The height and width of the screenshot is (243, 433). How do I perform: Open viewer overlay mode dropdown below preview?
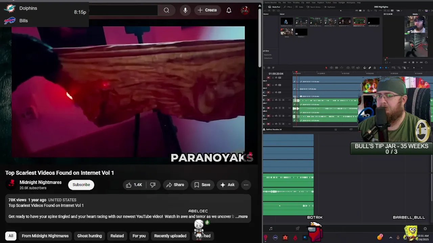click(390, 62)
